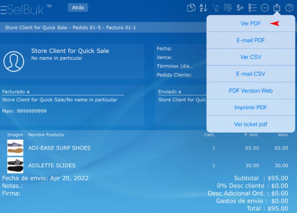Choose E-mail CSV option
Screen dimensions: 297x213
[x=250, y=74]
